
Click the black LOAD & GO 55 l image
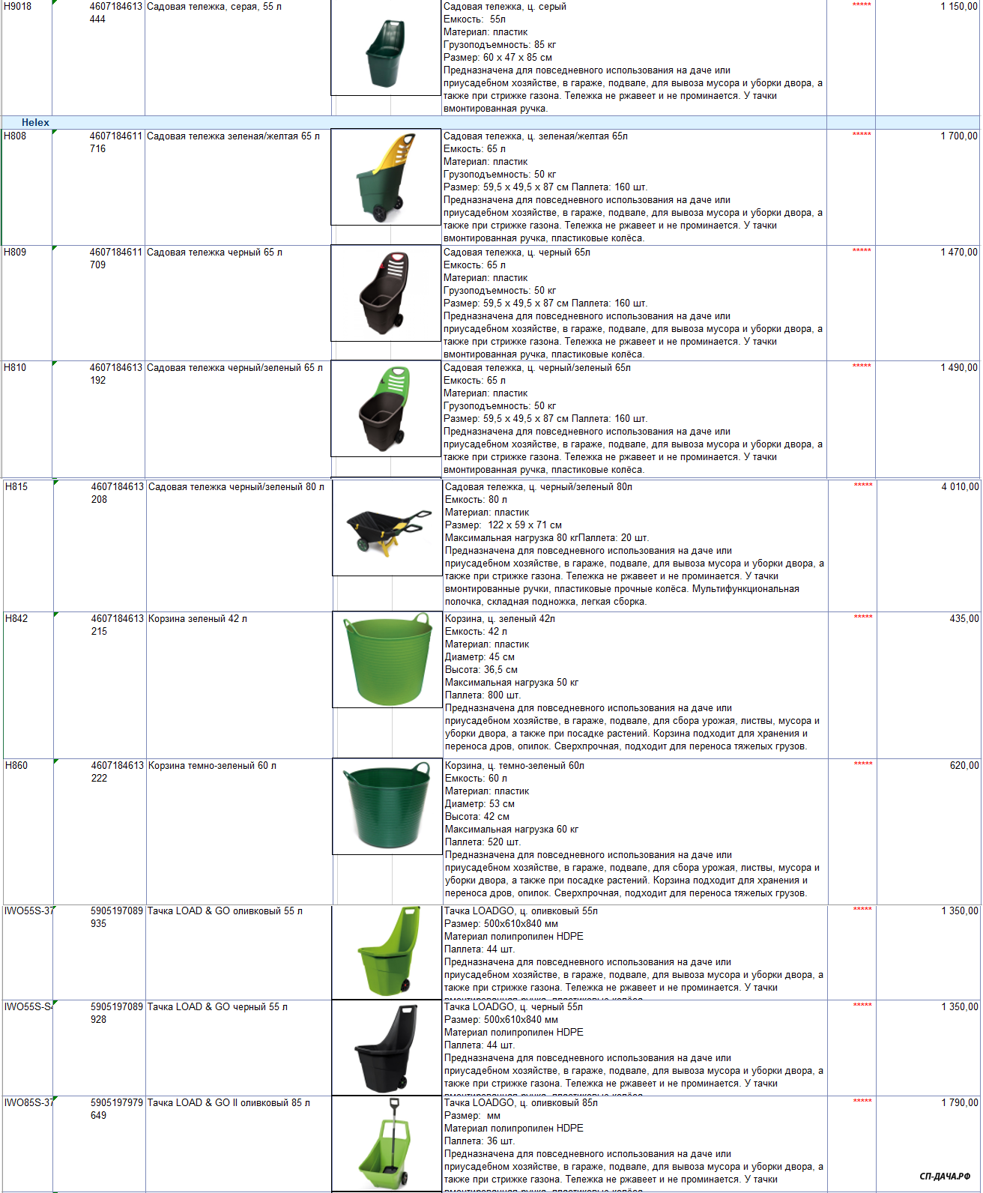coord(387,1048)
